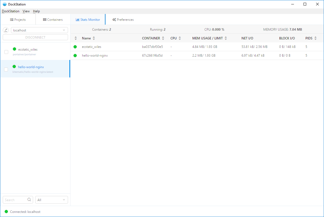Switch to the Preferences tab
Screen dimensions: 324x217
pos(123,20)
